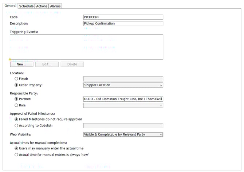
Task: Select the General tab
Action: [x=10, y=6]
